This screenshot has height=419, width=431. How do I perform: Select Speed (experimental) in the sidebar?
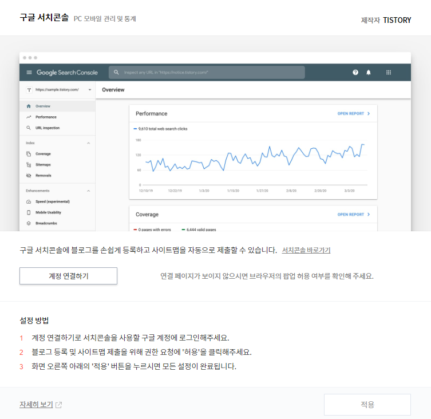pyautogui.click(x=57, y=201)
